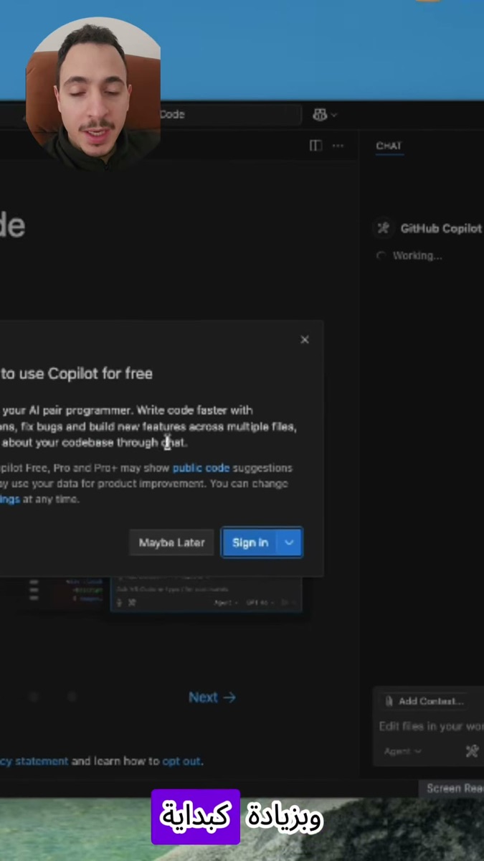Click the Maybe Later button
This screenshot has height=861, width=484.
click(x=171, y=542)
